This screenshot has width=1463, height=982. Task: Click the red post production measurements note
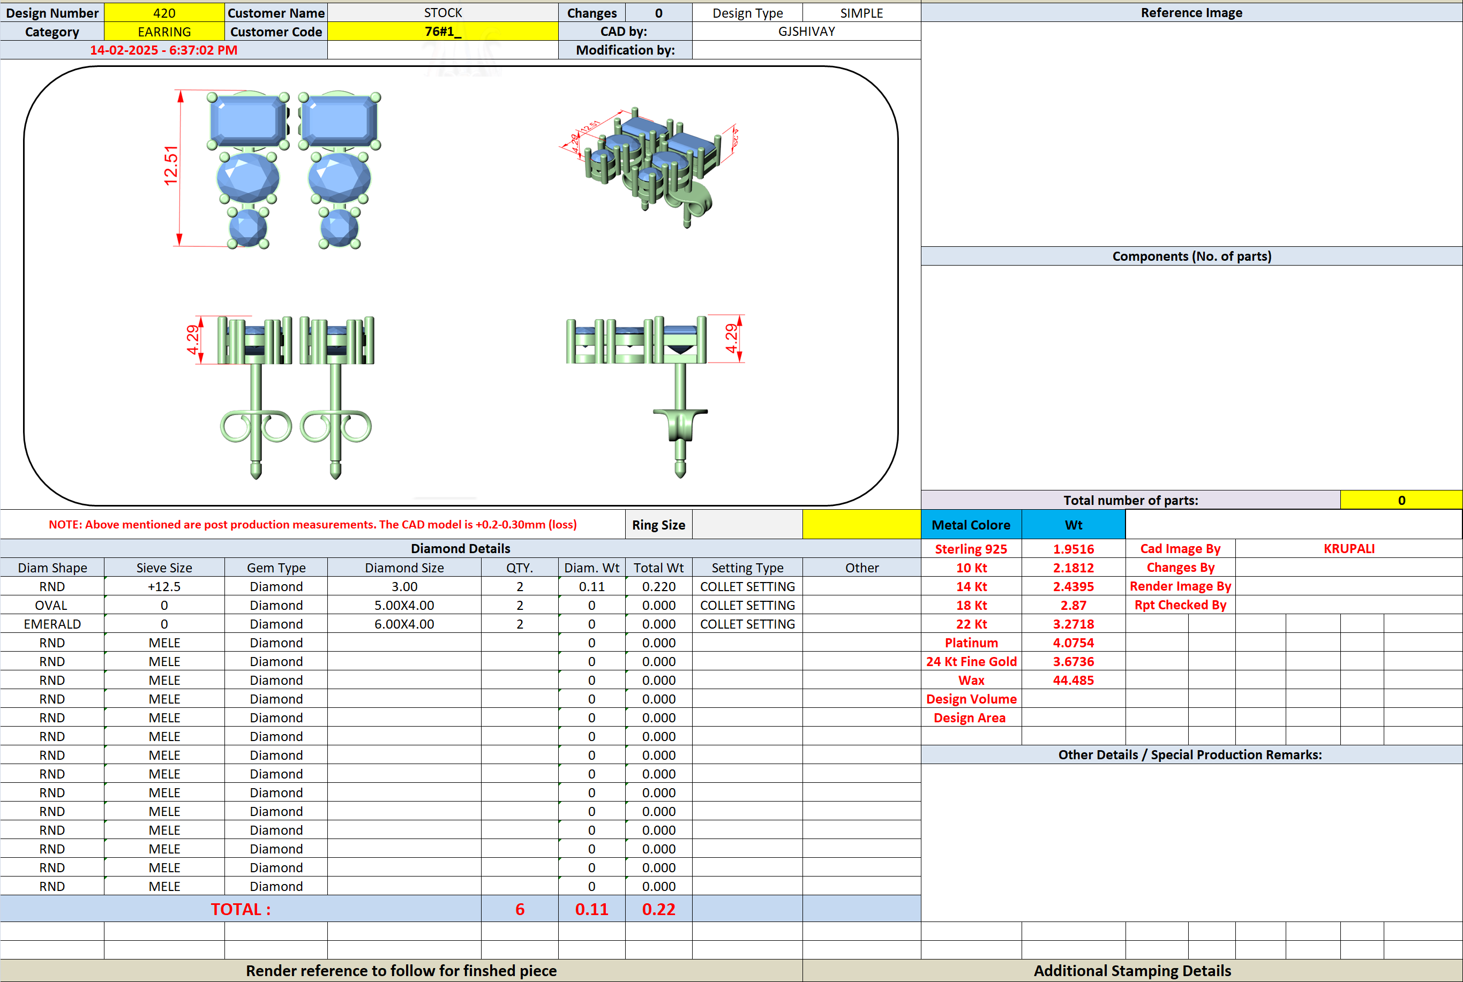(313, 524)
